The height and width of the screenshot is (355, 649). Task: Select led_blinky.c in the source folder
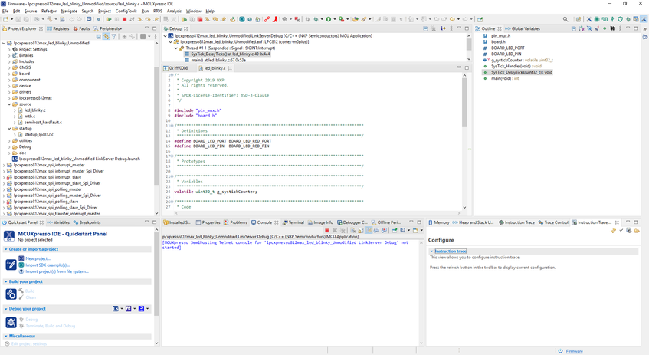coord(34,110)
